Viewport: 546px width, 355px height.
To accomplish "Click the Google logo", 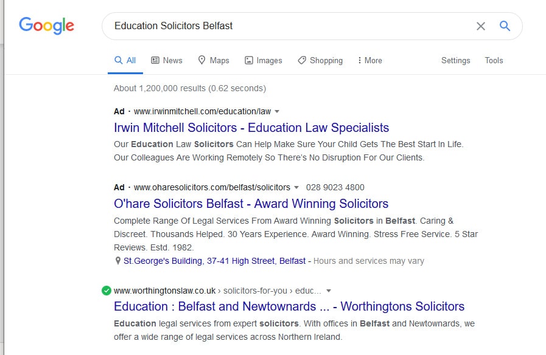I will [46, 26].
